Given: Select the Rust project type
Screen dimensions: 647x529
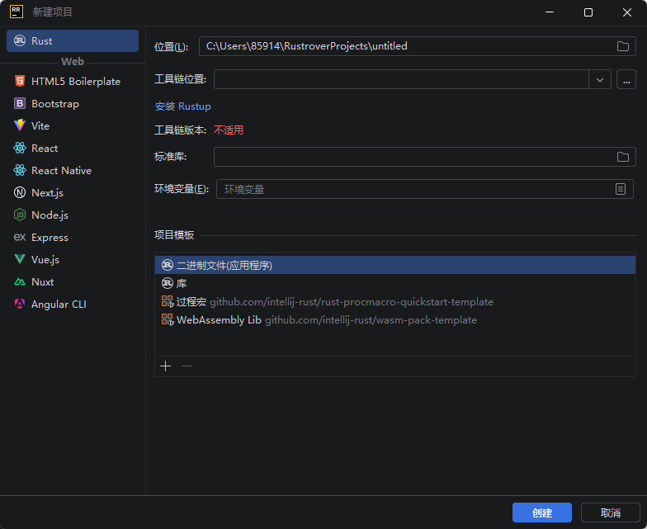Looking at the screenshot, I should point(73,41).
